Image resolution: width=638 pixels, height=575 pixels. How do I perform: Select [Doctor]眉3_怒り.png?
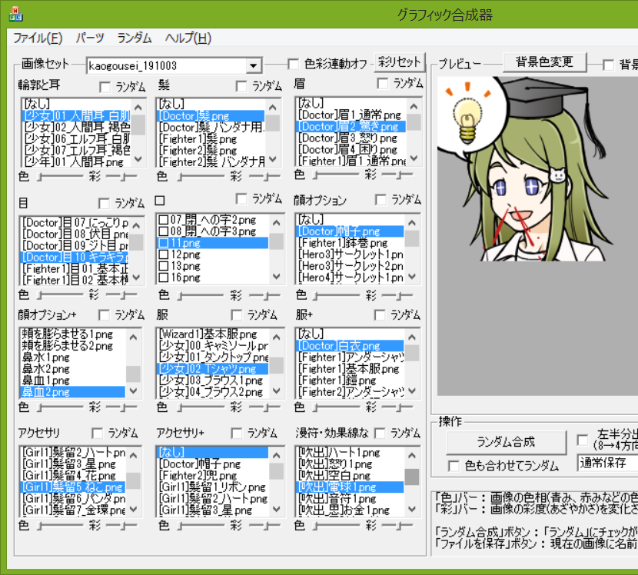351,138
